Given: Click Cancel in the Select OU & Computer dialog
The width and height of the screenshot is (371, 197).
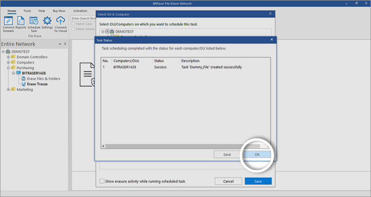Looking at the screenshot, I should 229,181.
